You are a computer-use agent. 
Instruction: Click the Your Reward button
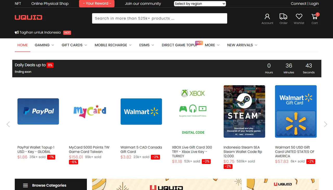point(97,4)
